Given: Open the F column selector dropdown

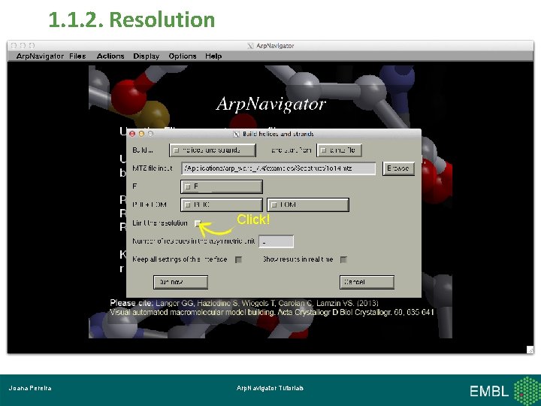Looking at the screenshot, I should pos(222,186).
